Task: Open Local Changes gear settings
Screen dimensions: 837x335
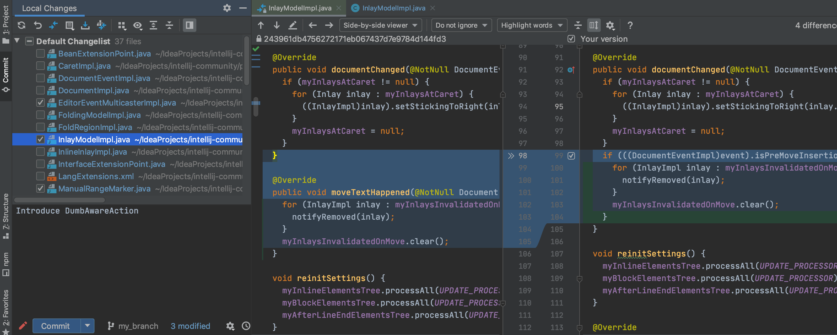Action: pyautogui.click(x=227, y=8)
